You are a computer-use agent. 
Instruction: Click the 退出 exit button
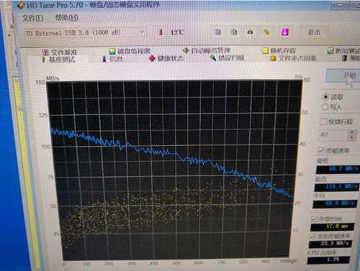(x=314, y=32)
